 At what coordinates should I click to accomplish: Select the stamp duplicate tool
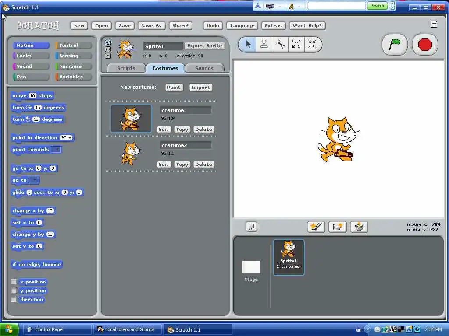pyautogui.click(x=264, y=44)
